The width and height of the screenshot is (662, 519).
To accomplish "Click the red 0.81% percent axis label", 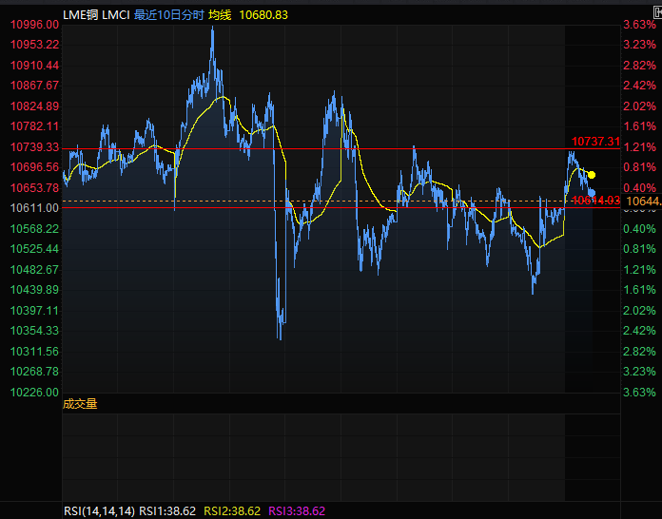I will pyautogui.click(x=639, y=167).
